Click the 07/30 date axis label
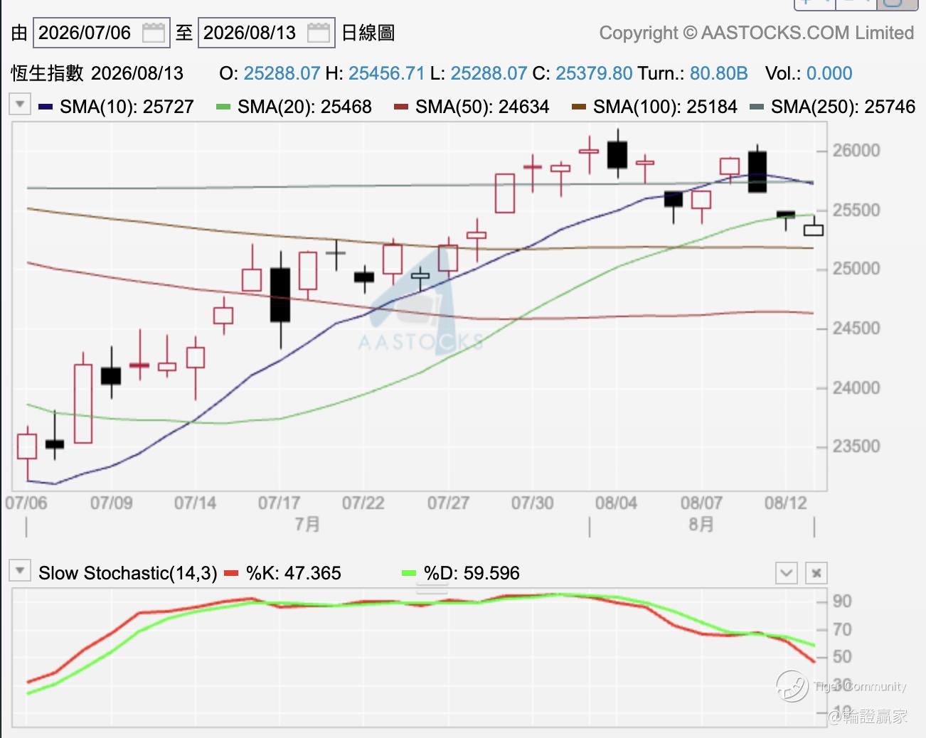The height and width of the screenshot is (738, 926). [x=532, y=503]
